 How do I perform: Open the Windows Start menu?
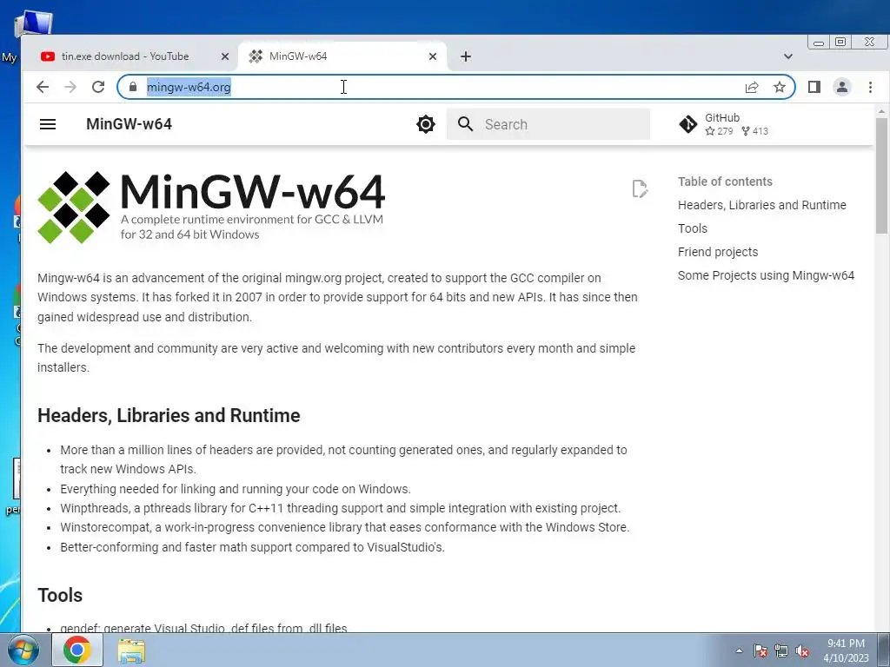[x=23, y=650]
